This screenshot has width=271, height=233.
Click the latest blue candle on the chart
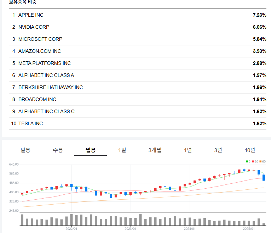[264, 178]
